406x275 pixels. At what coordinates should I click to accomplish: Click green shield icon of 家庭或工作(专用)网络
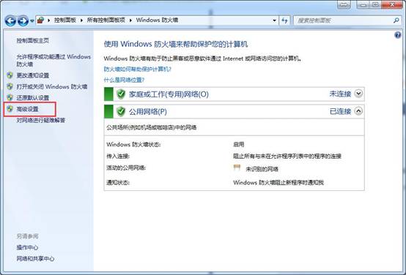121,94
